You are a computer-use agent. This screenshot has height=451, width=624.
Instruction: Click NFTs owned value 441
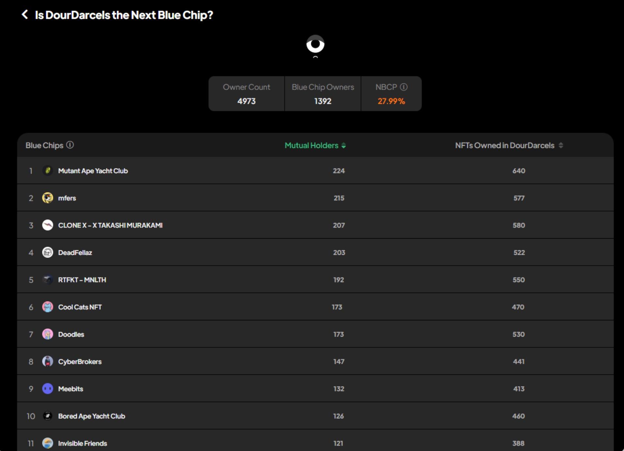pyautogui.click(x=519, y=362)
